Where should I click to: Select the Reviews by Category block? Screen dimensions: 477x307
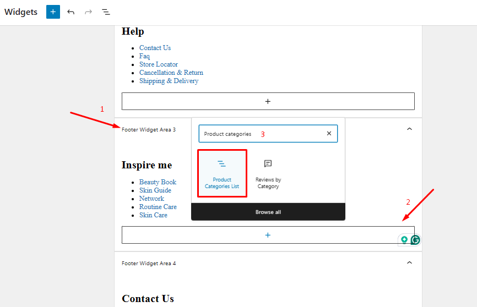(268, 173)
